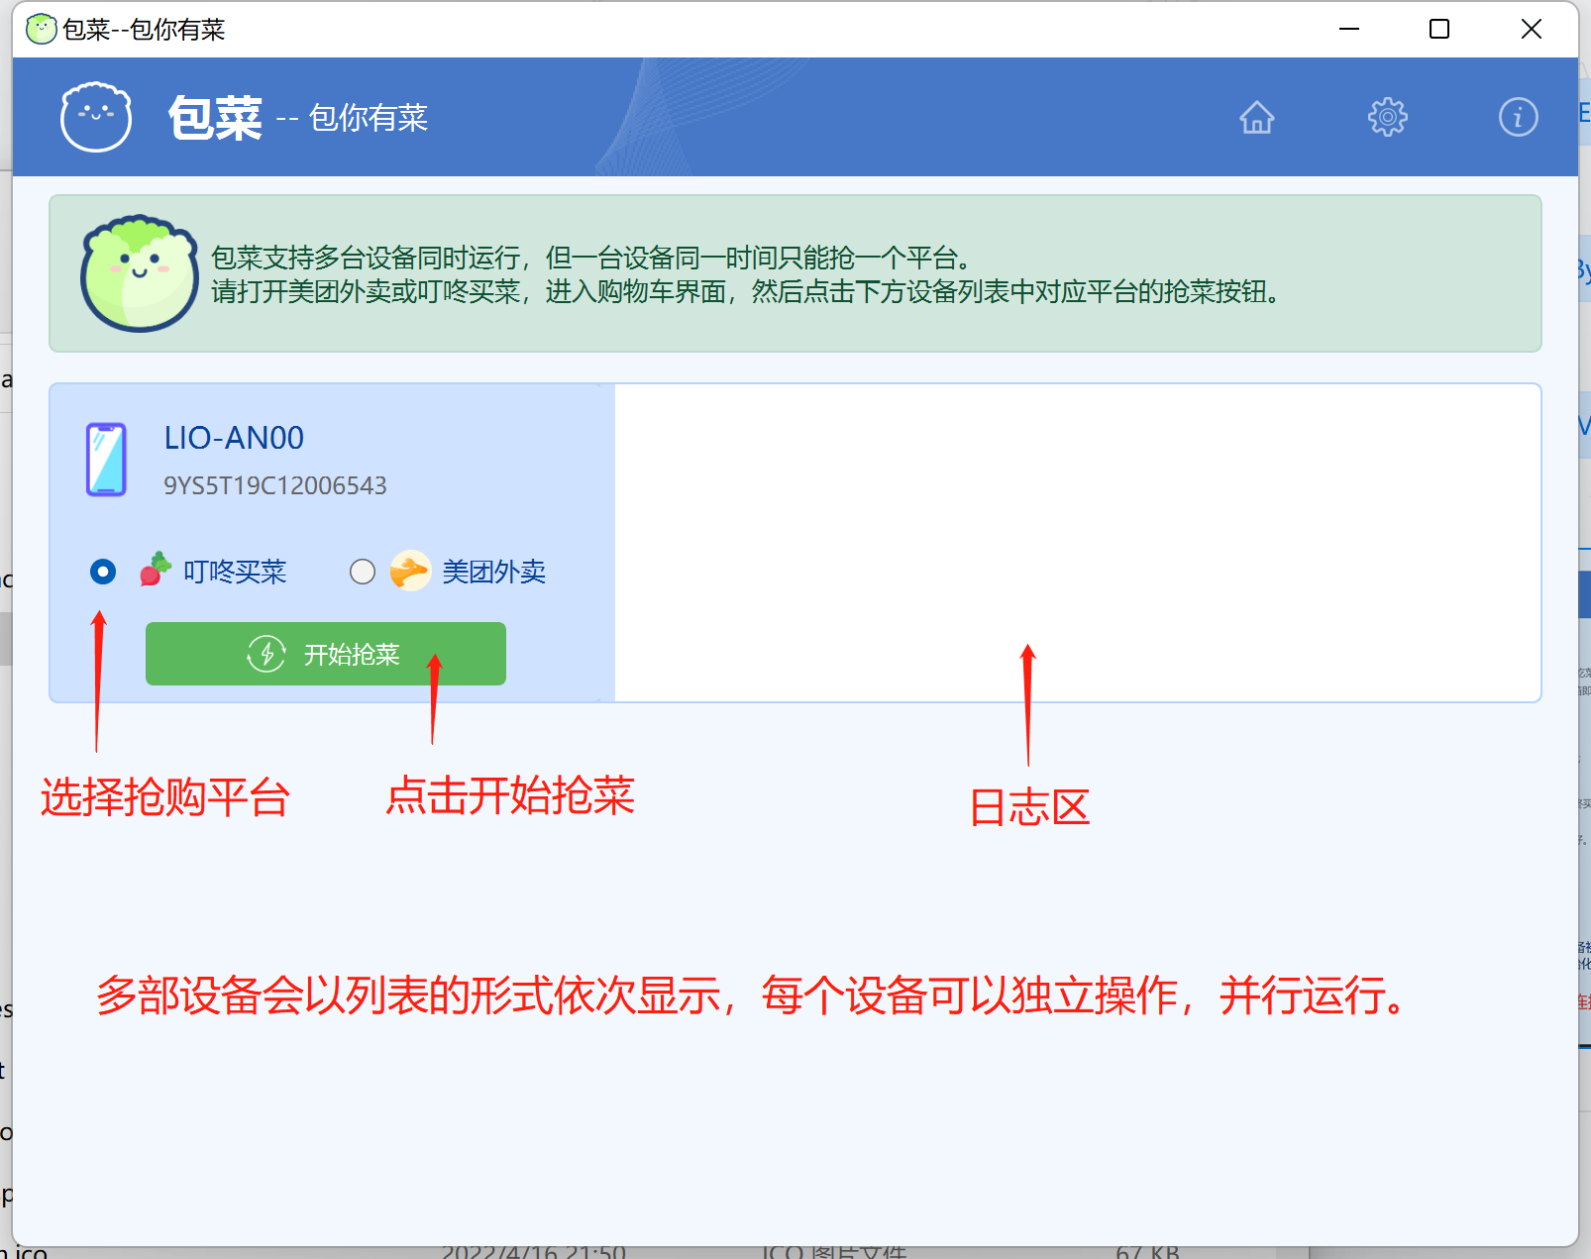This screenshot has width=1591, height=1259.
Task: Click the window title 包菜--包你有菜
Action: pos(144,30)
